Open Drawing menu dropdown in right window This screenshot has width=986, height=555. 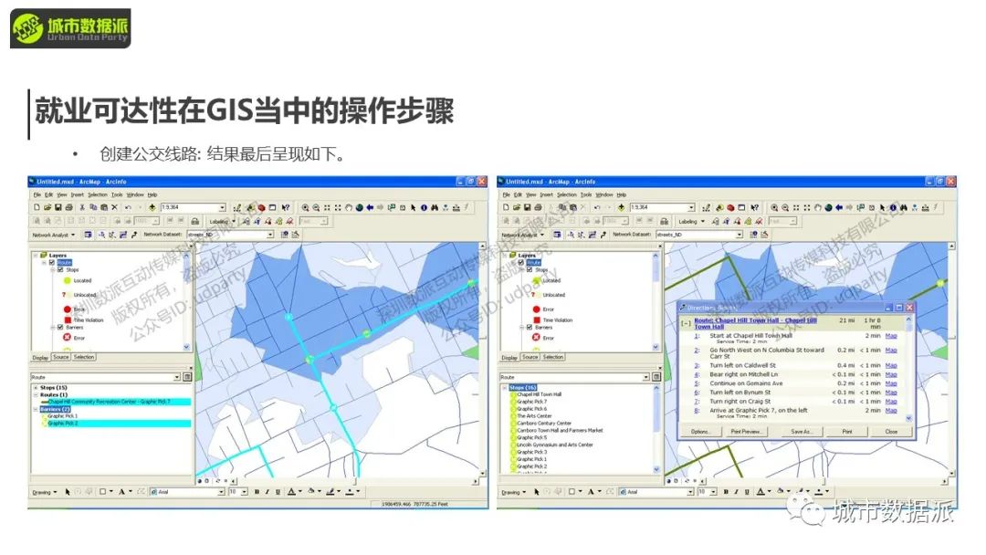click(514, 492)
